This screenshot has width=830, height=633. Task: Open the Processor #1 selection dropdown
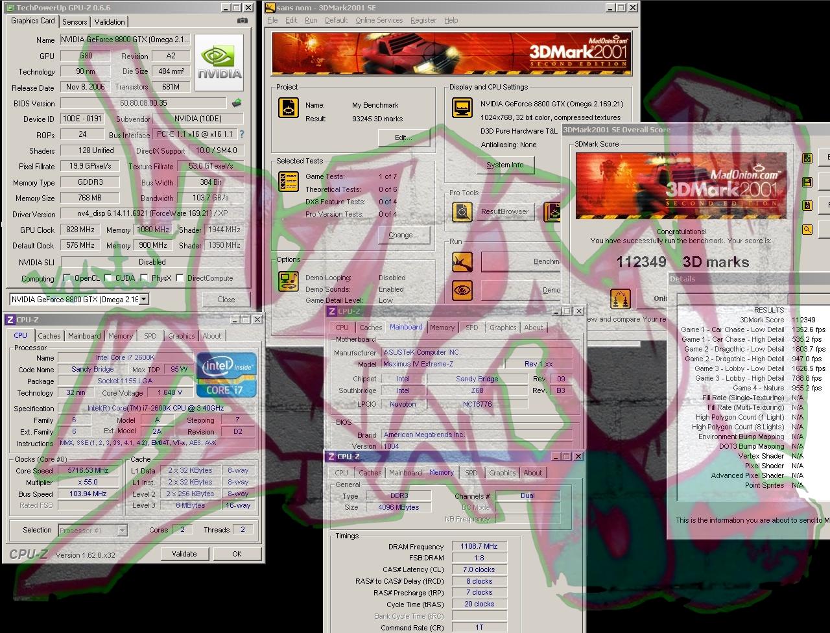[x=122, y=531]
